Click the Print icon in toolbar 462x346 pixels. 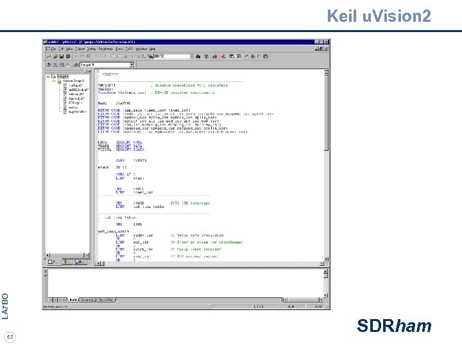(215, 56)
